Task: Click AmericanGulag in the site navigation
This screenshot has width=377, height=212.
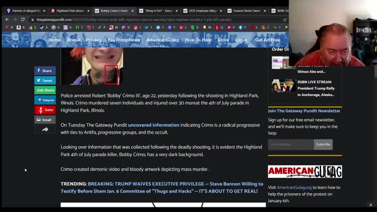Action: (x=163, y=40)
